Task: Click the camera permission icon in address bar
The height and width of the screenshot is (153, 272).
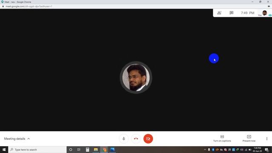Action: 269,6
